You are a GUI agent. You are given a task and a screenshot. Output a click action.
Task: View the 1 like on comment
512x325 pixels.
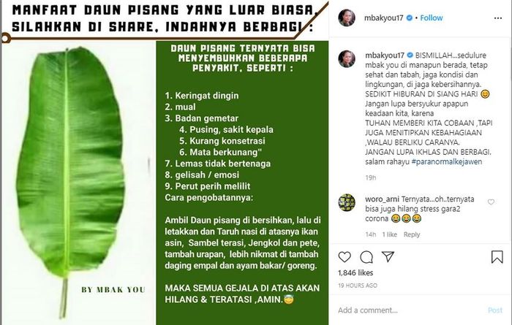pyautogui.click(x=390, y=234)
